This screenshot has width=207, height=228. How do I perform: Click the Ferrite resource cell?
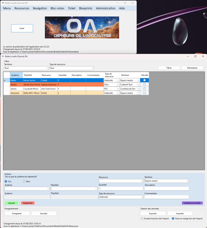49,93
